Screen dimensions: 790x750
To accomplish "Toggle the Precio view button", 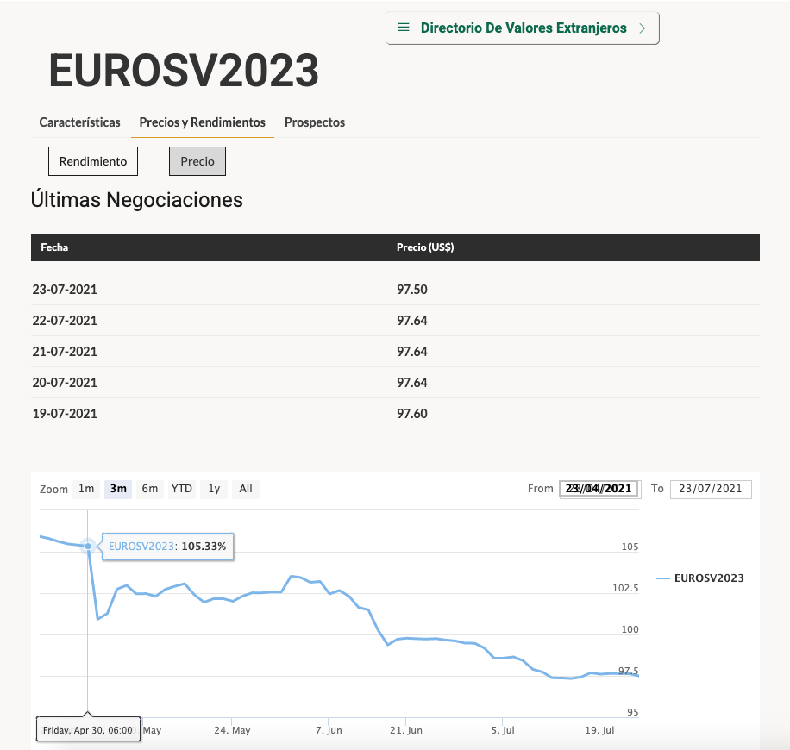I will tap(197, 161).
